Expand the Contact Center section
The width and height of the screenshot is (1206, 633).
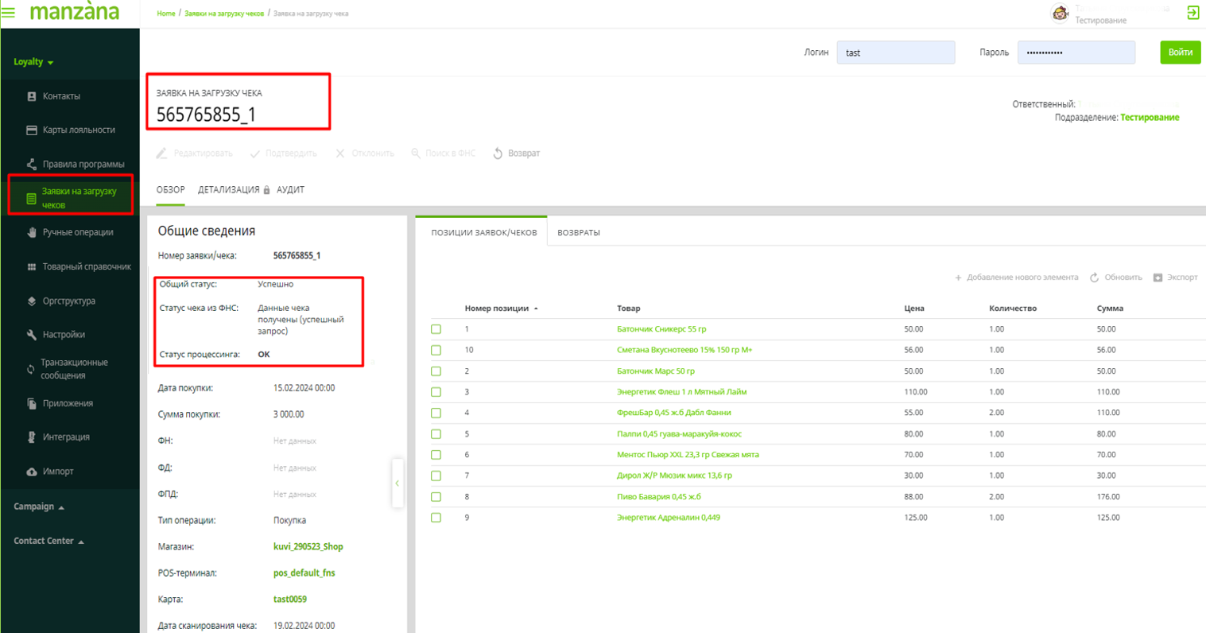48,541
